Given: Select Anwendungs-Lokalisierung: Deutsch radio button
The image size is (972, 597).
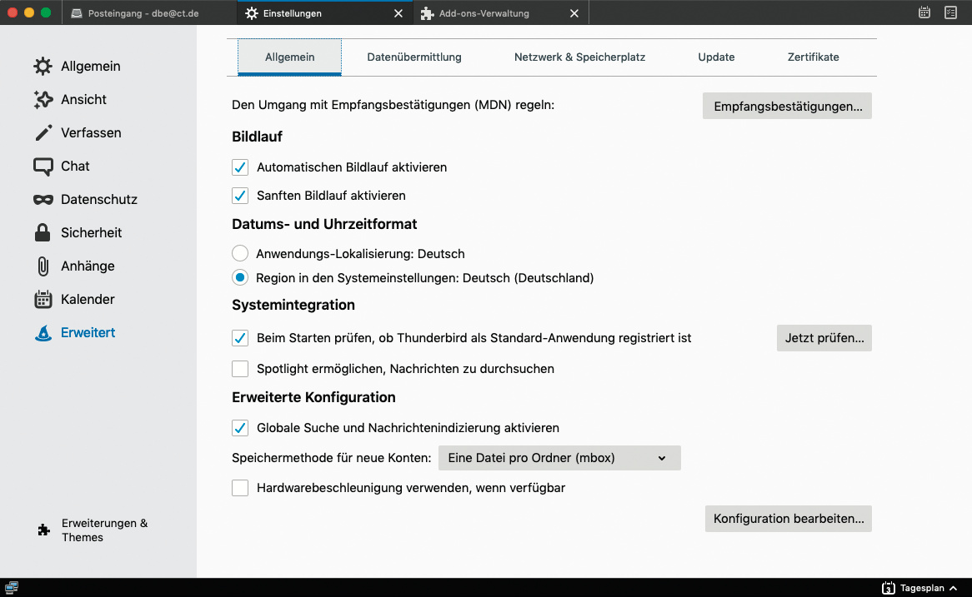Looking at the screenshot, I should click(240, 254).
